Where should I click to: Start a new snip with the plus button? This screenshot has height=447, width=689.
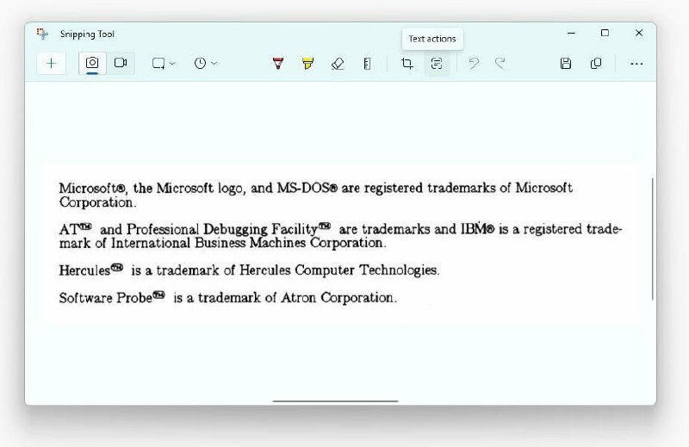(52, 63)
